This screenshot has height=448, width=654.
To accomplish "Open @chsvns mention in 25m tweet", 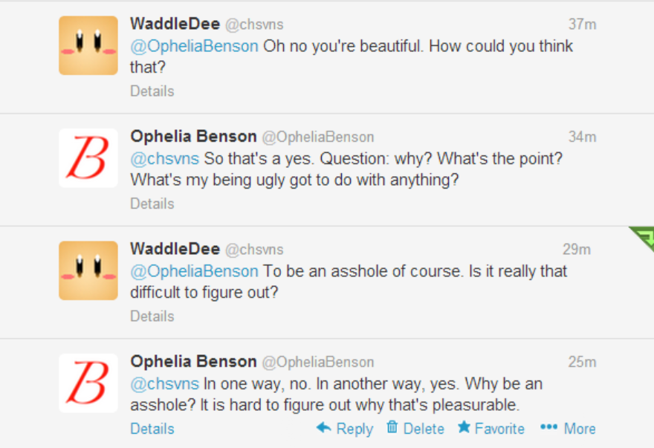I will coord(164,384).
